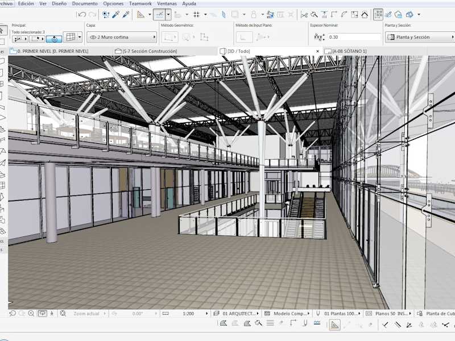Click the previous zoom icon

(x=13, y=314)
